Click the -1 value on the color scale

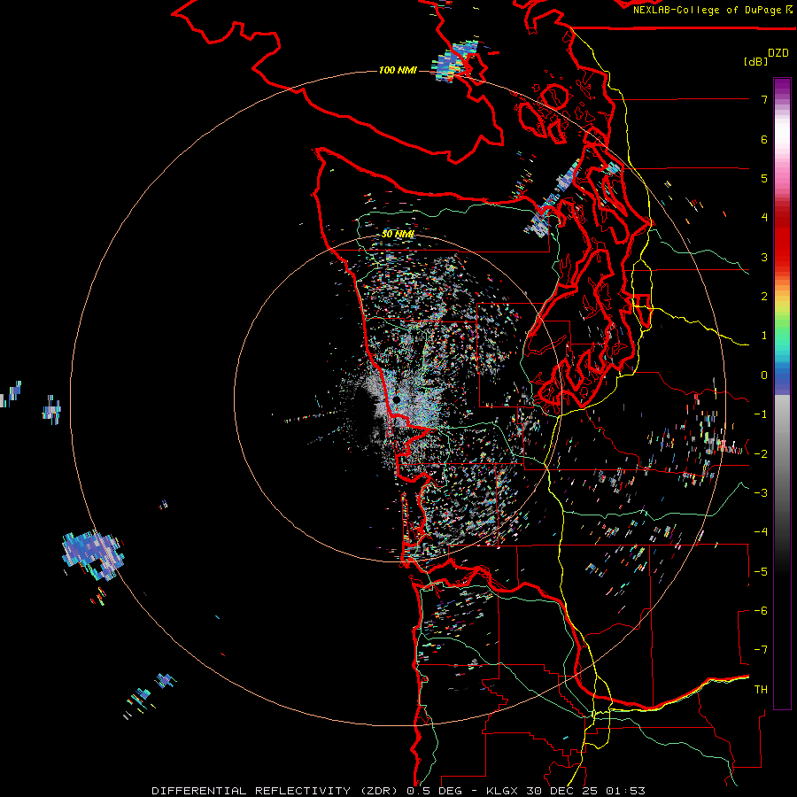point(761,414)
